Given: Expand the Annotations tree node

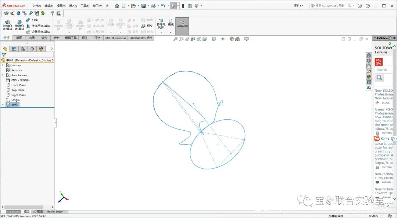Looking at the screenshot, I should pos(3,75).
